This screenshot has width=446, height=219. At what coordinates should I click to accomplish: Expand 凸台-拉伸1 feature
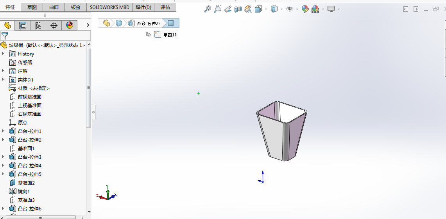tap(3, 131)
